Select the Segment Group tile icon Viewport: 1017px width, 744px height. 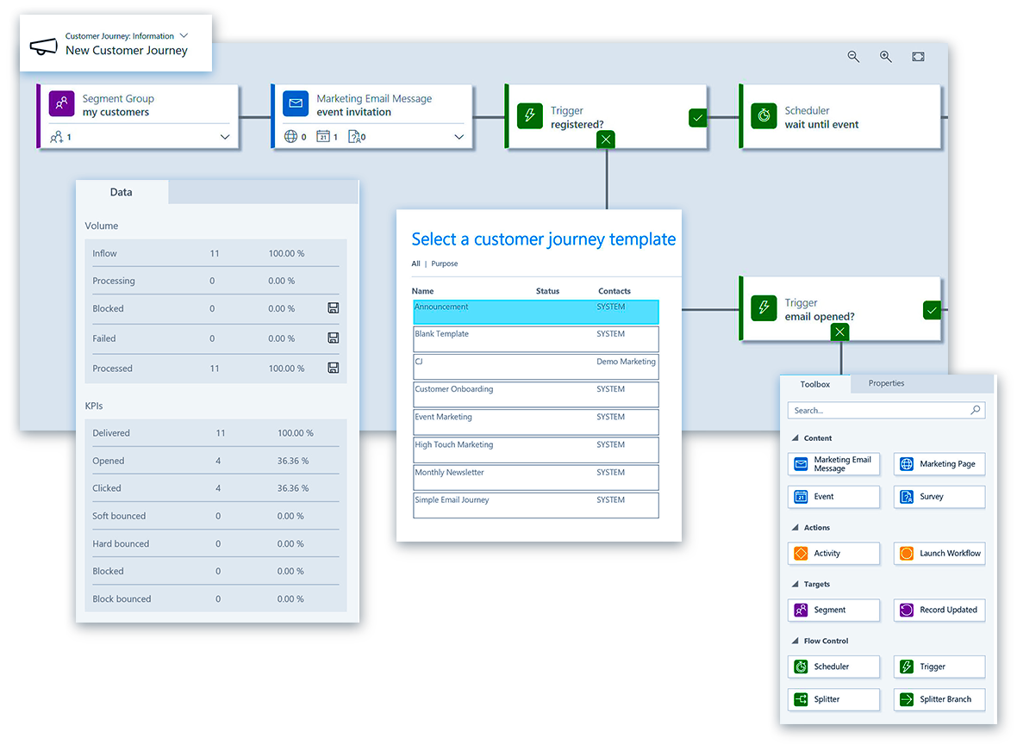62,104
